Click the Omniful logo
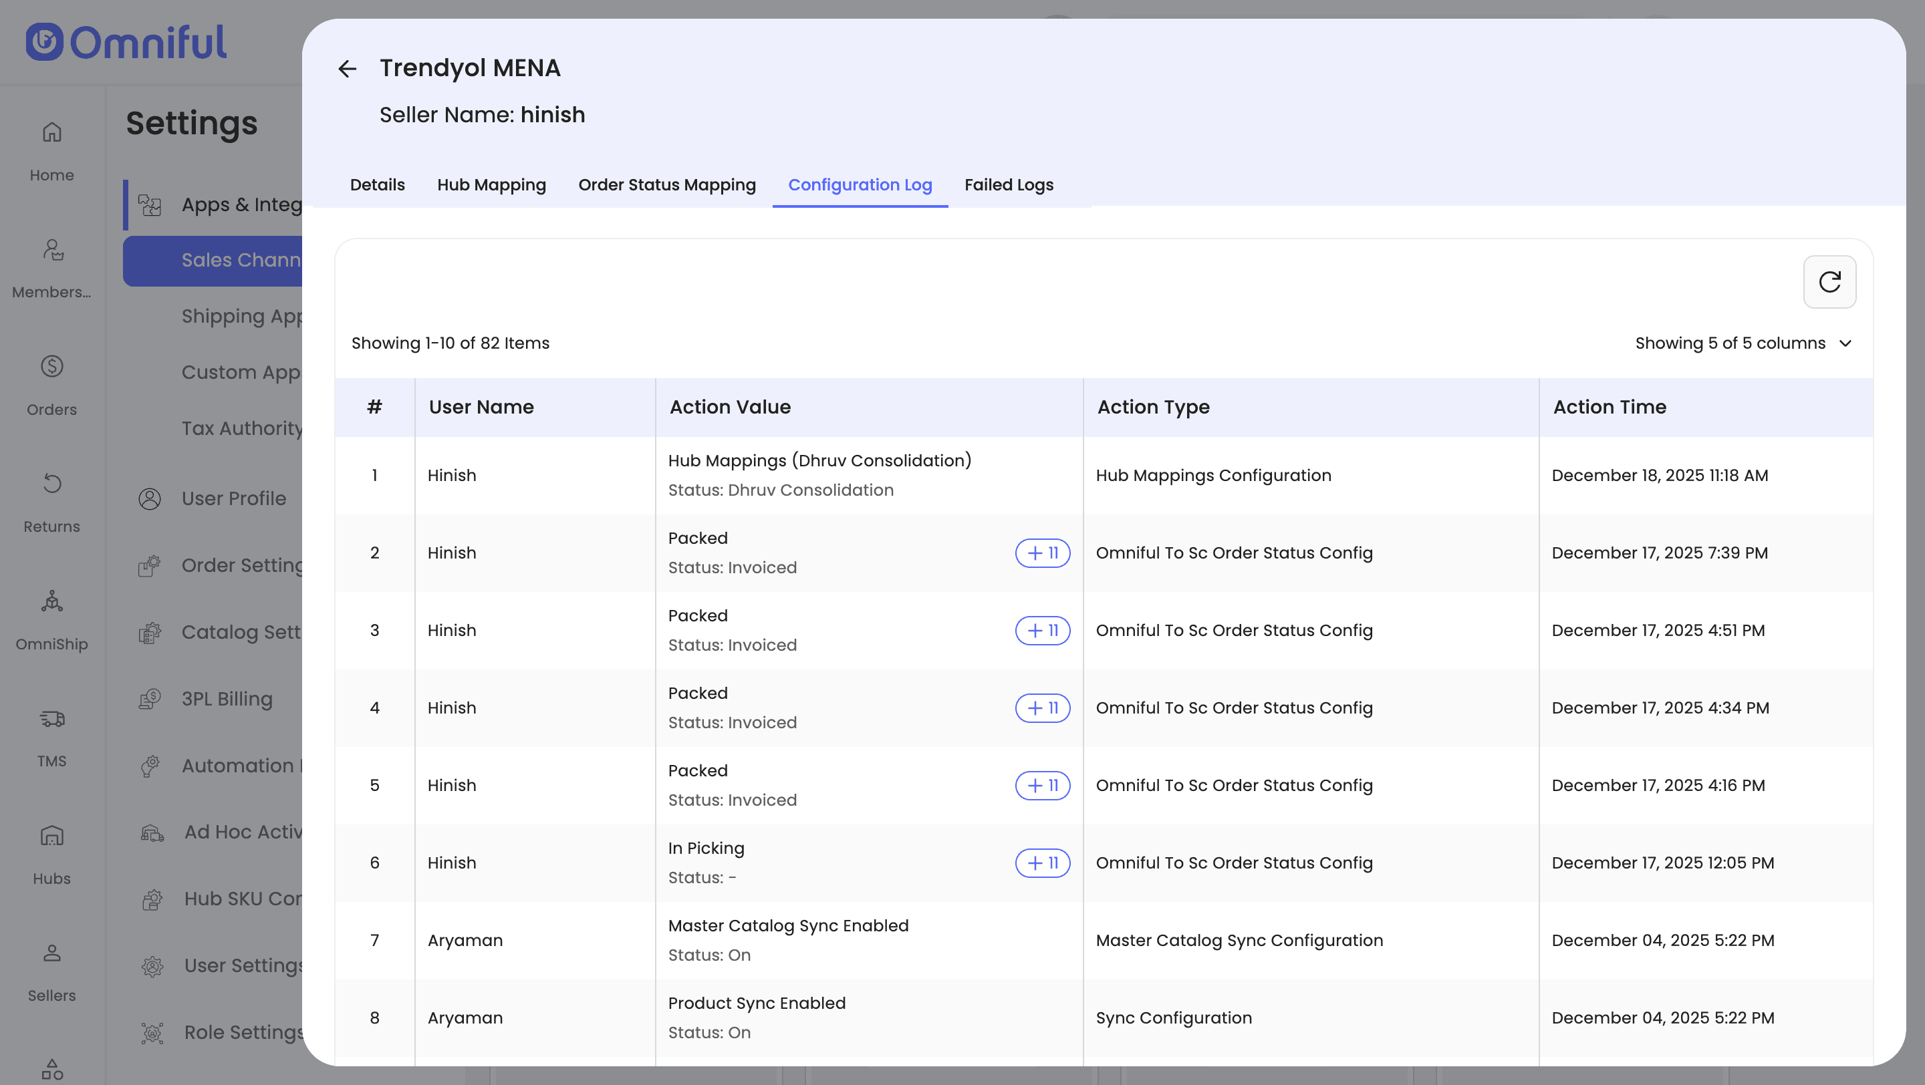1925x1085 pixels. (x=126, y=42)
